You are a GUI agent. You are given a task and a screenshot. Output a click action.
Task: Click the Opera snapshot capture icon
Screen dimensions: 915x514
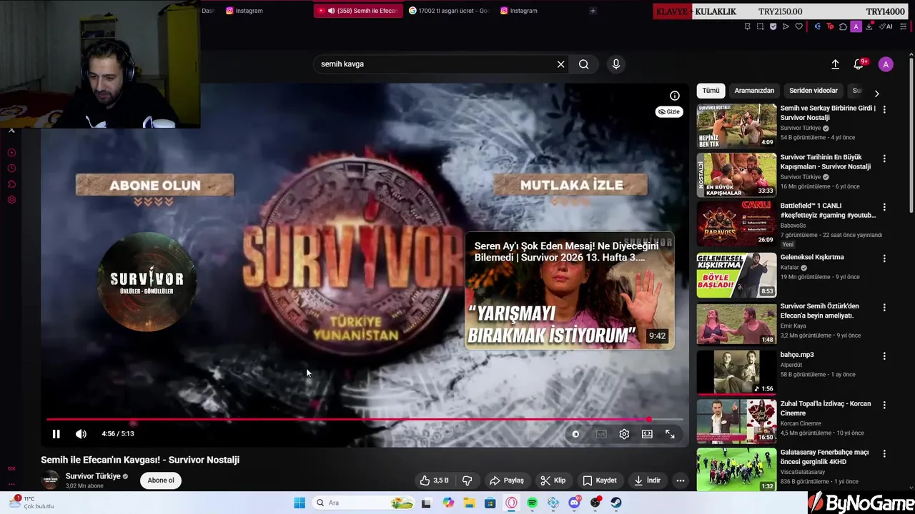[760, 26]
